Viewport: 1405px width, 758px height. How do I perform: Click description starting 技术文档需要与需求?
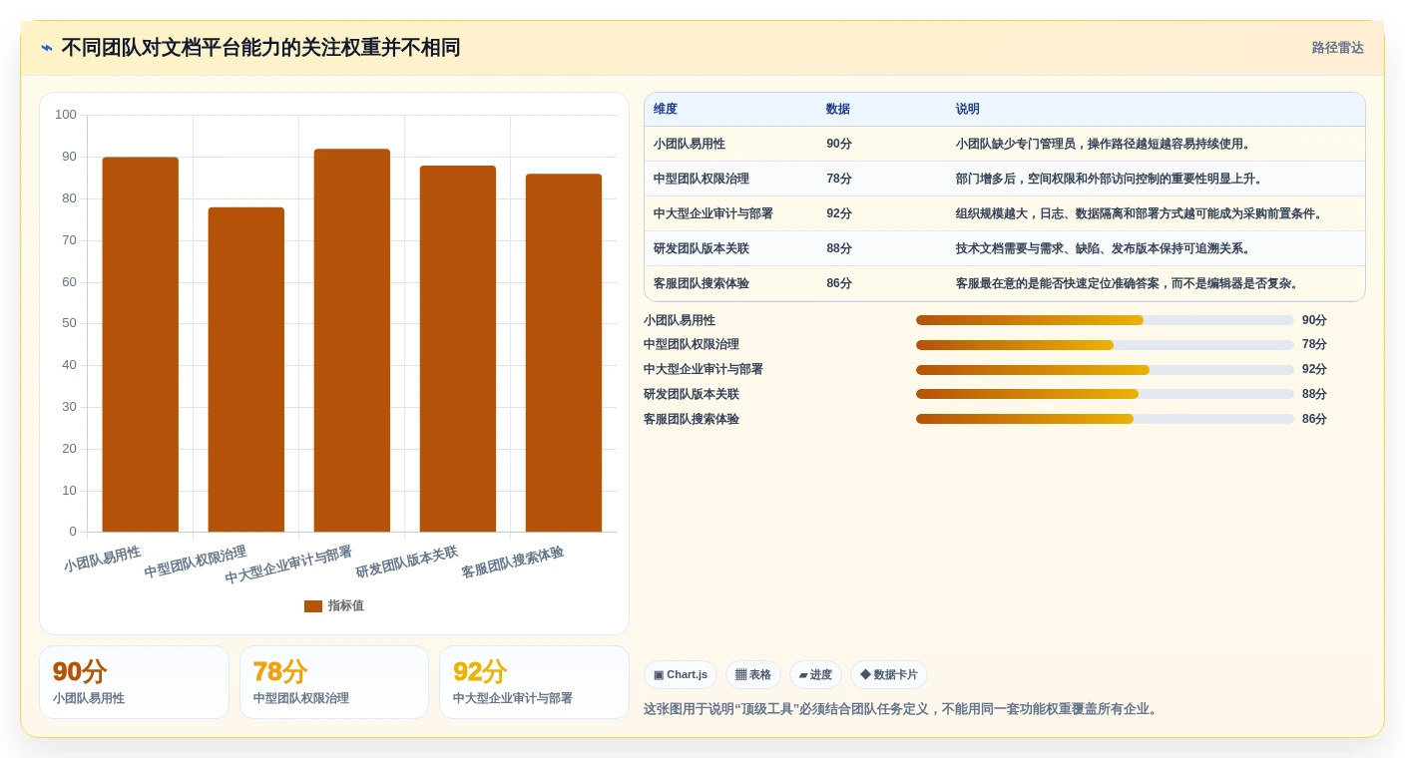click(x=1104, y=248)
